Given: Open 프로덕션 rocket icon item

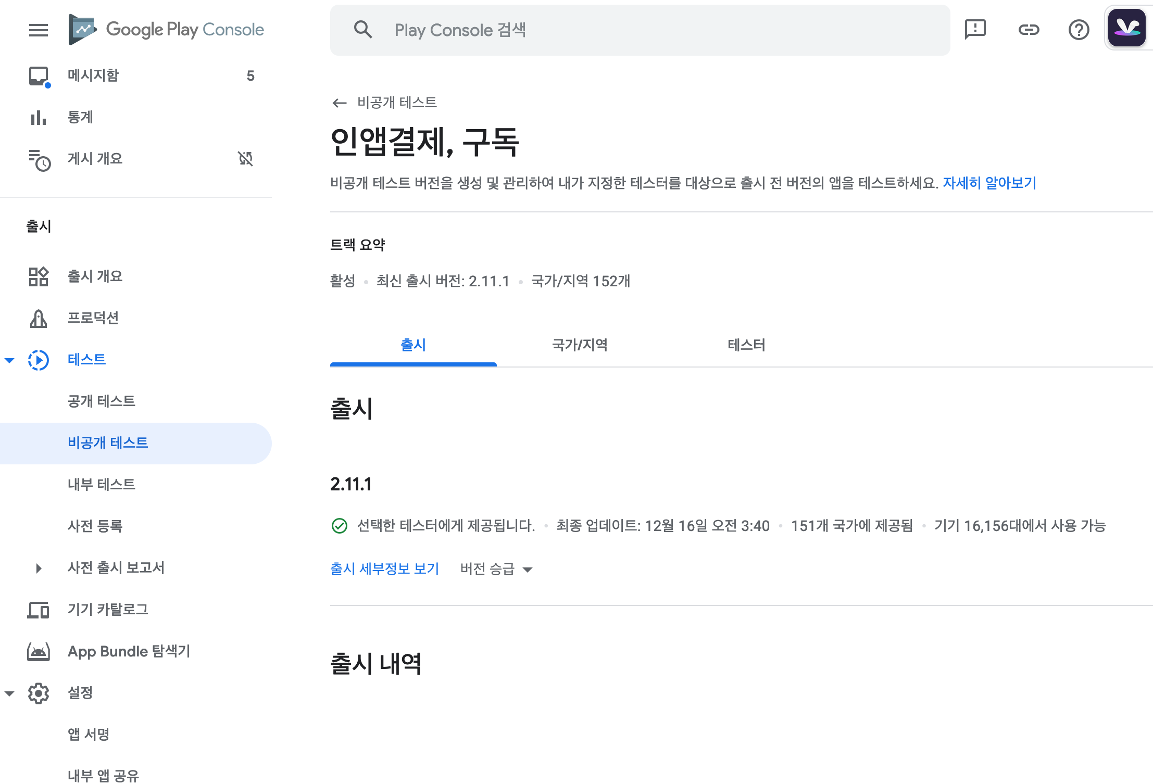Looking at the screenshot, I should (x=38, y=318).
